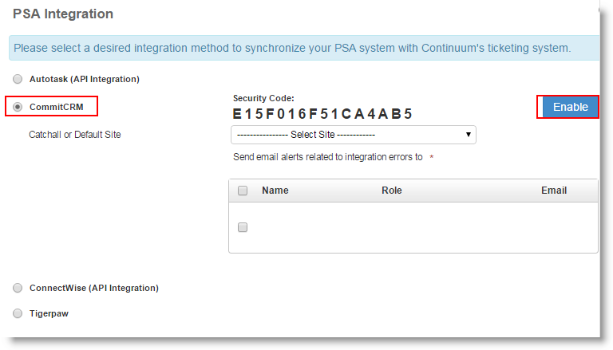Image resolution: width=613 pixels, height=350 pixels.
Task: Click the Tigerpaw label text
Action: point(49,313)
